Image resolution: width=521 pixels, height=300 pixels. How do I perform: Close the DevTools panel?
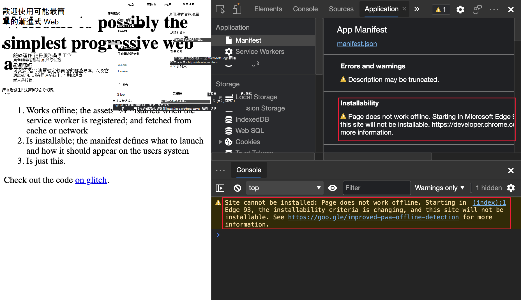point(511,10)
